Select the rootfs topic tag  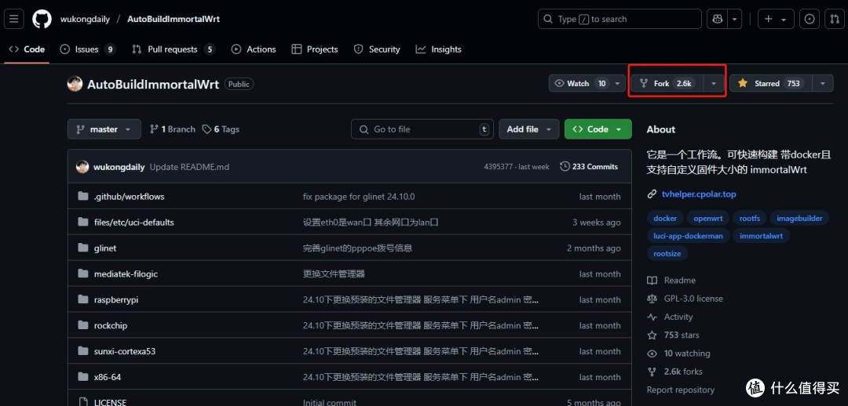[750, 218]
